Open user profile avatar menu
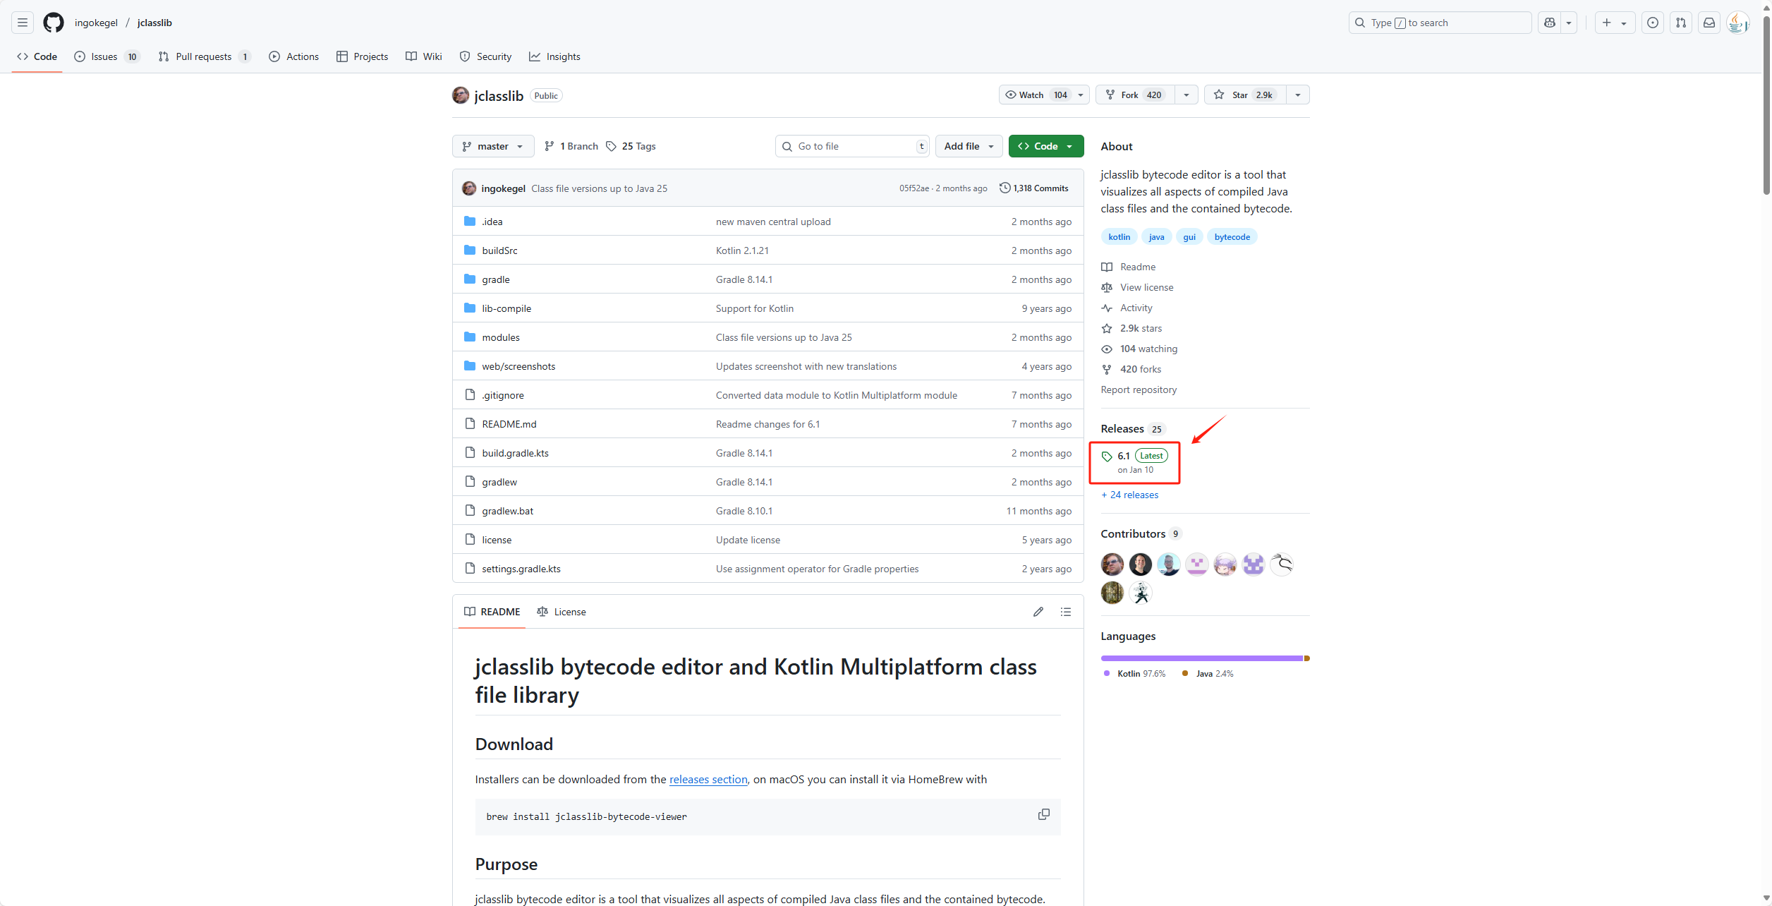The image size is (1772, 906). (x=1737, y=23)
